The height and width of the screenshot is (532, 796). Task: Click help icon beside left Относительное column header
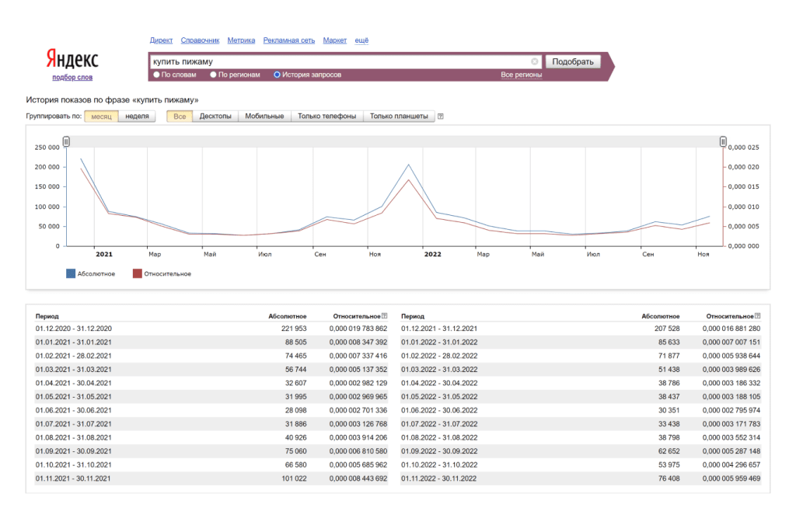coord(384,316)
